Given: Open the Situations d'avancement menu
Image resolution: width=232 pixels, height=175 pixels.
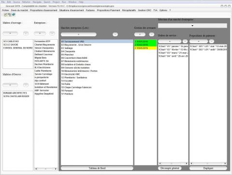Looking at the screenshot, I should (72, 10).
